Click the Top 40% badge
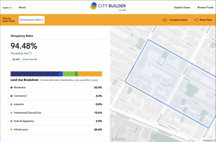The image size is (216, 142). pyautogui.click(x=16, y=59)
